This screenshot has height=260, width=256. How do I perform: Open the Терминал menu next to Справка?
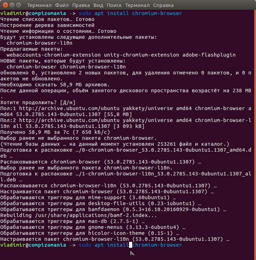(137, 5)
